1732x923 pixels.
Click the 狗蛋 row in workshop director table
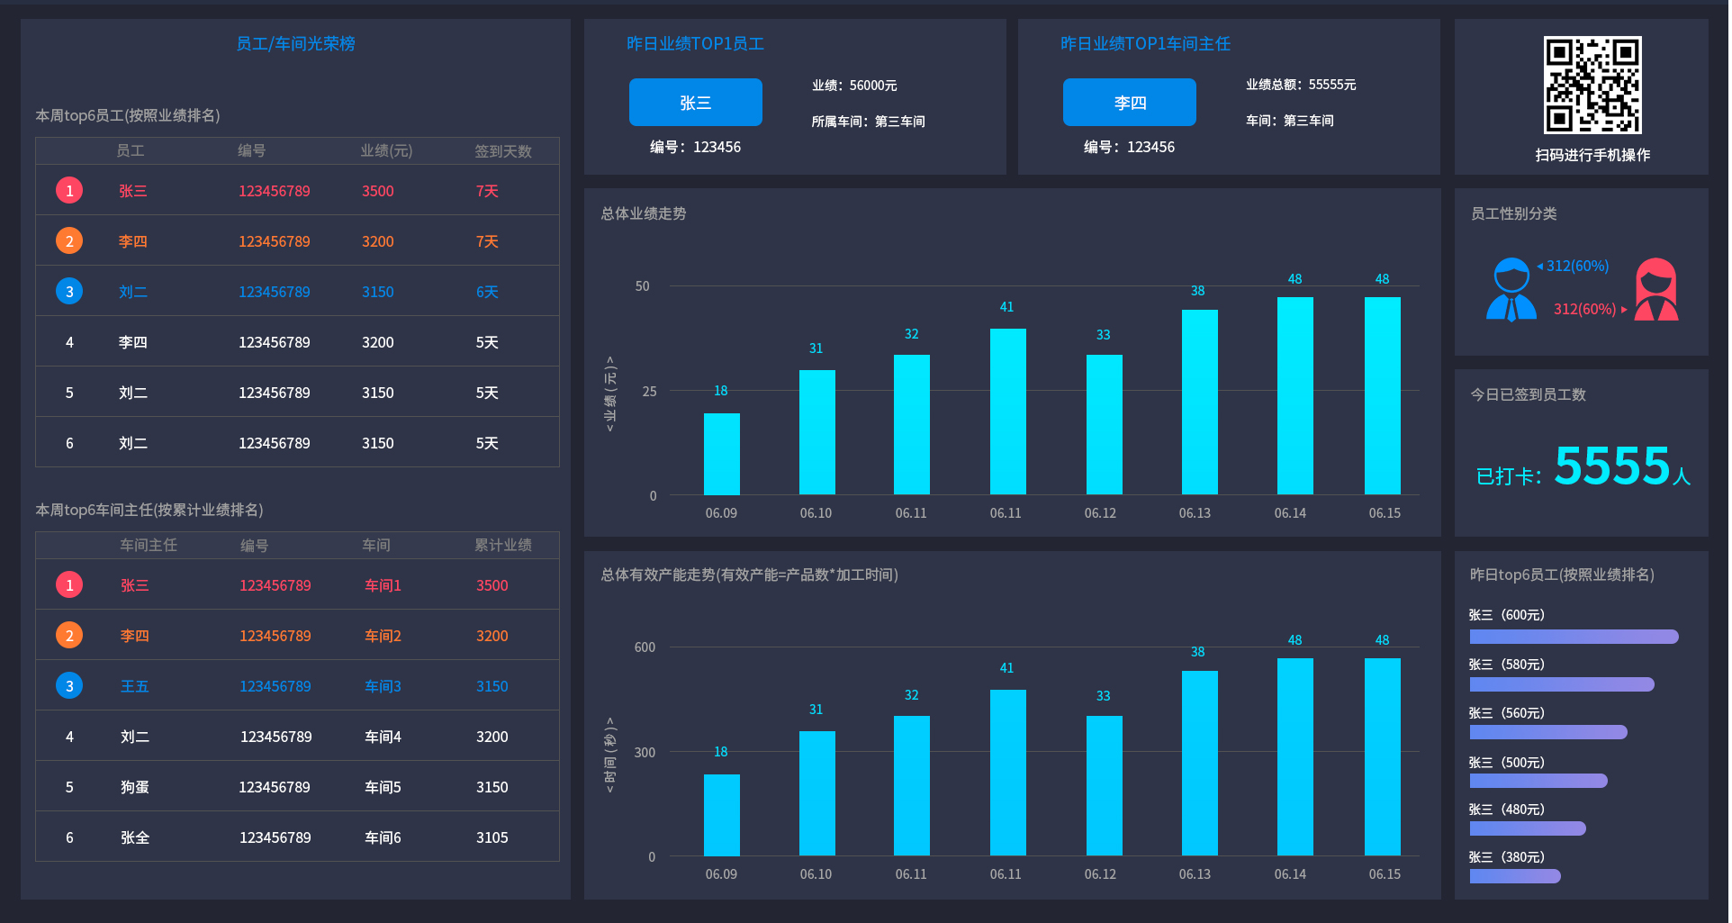click(x=297, y=787)
